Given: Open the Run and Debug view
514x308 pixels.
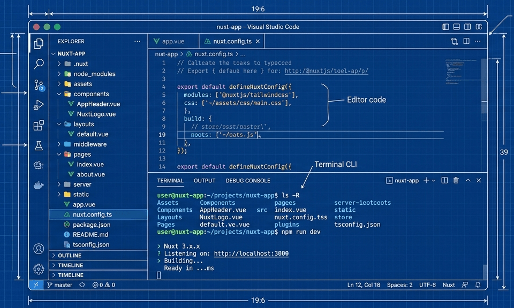Looking at the screenshot, I should point(39,105).
